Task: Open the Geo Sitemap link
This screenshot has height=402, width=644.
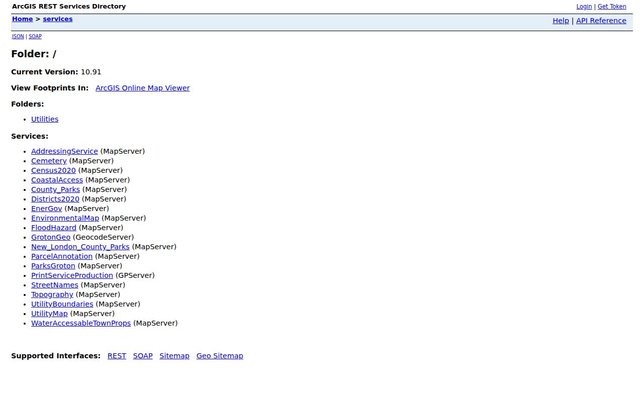Action: point(220,356)
